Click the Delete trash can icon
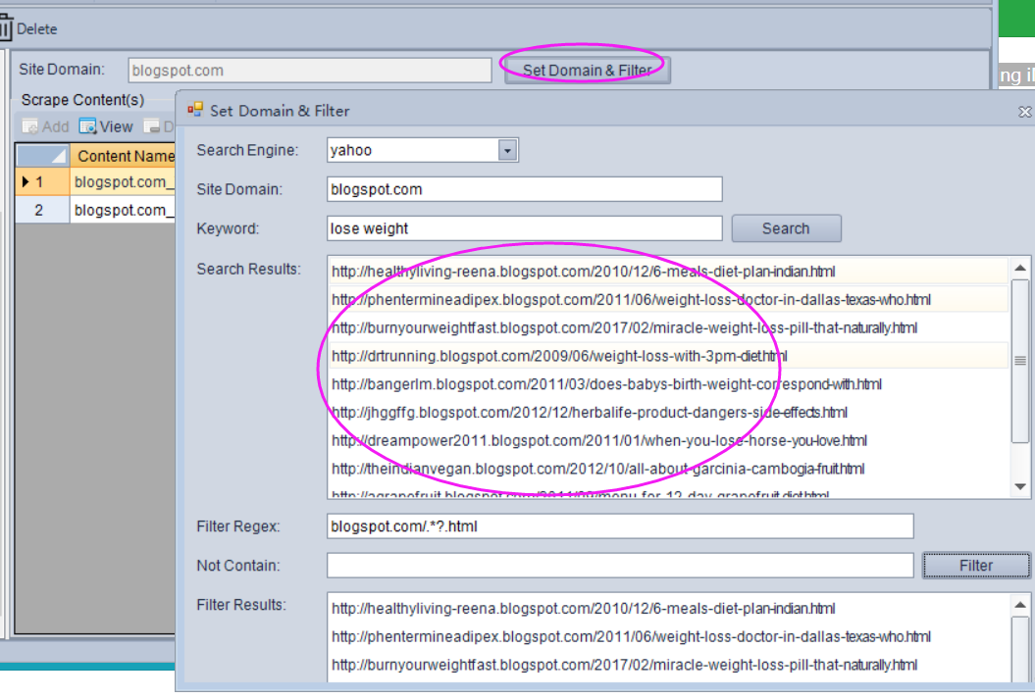 pos(6,28)
